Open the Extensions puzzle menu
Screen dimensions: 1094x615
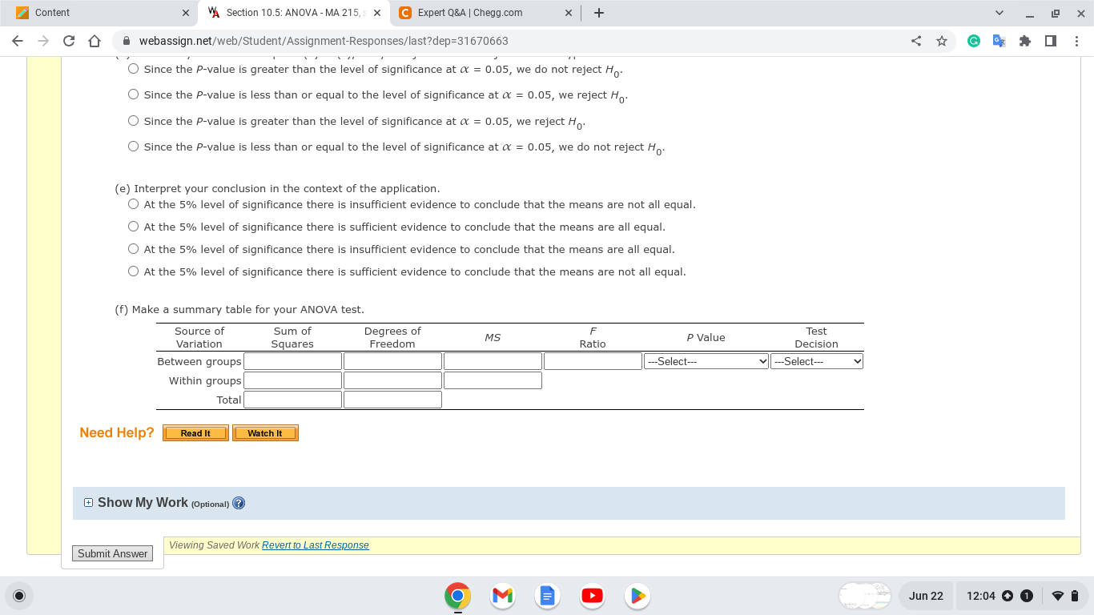(x=1024, y=41)
